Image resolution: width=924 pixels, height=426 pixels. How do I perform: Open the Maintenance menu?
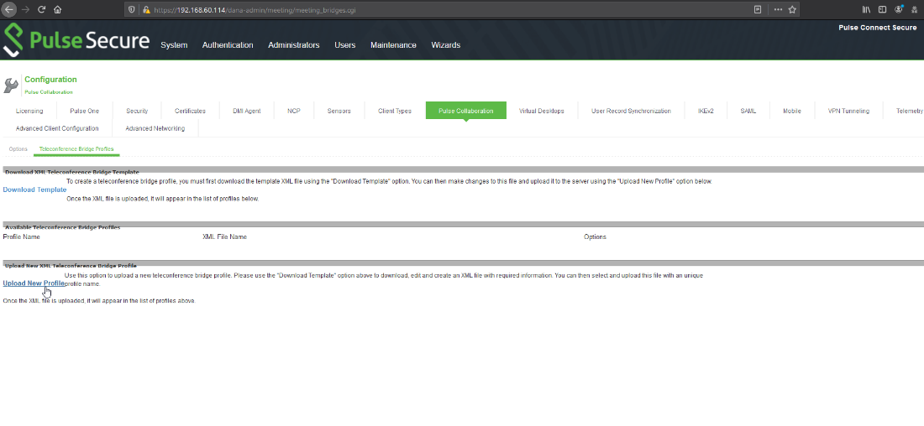(393, 45)
